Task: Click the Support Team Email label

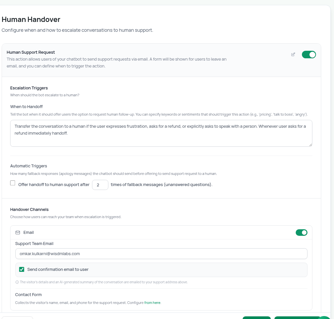Action: (34, 244)
